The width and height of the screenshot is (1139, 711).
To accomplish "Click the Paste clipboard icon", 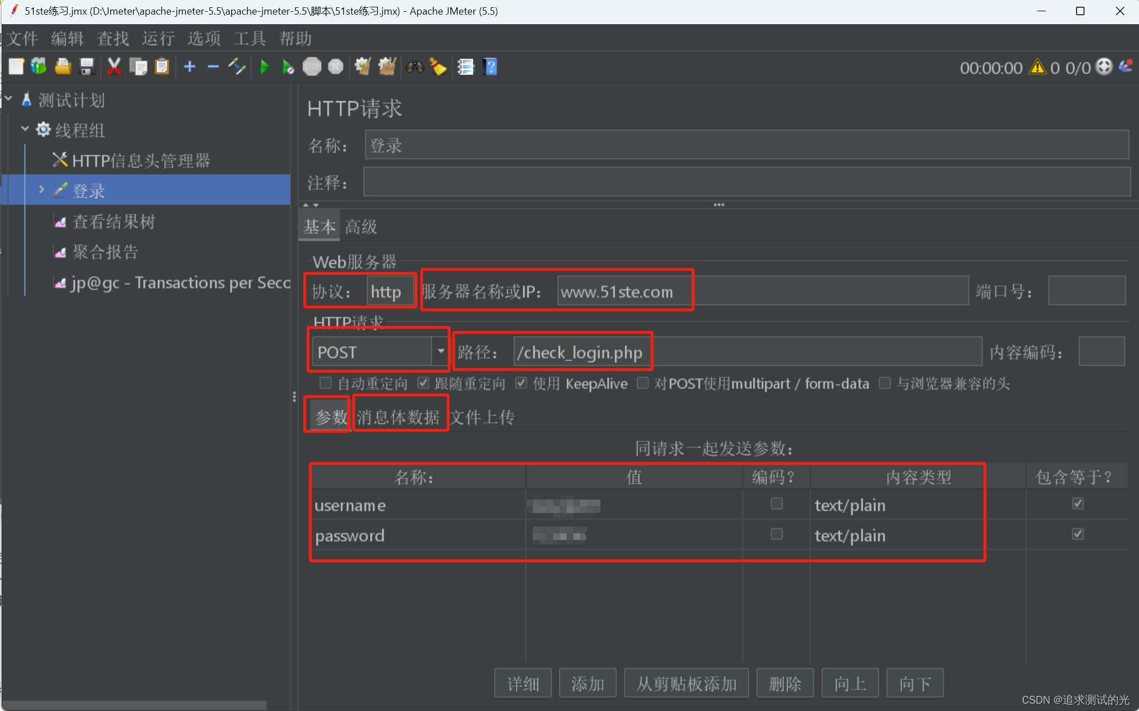I will click(162, 67).
